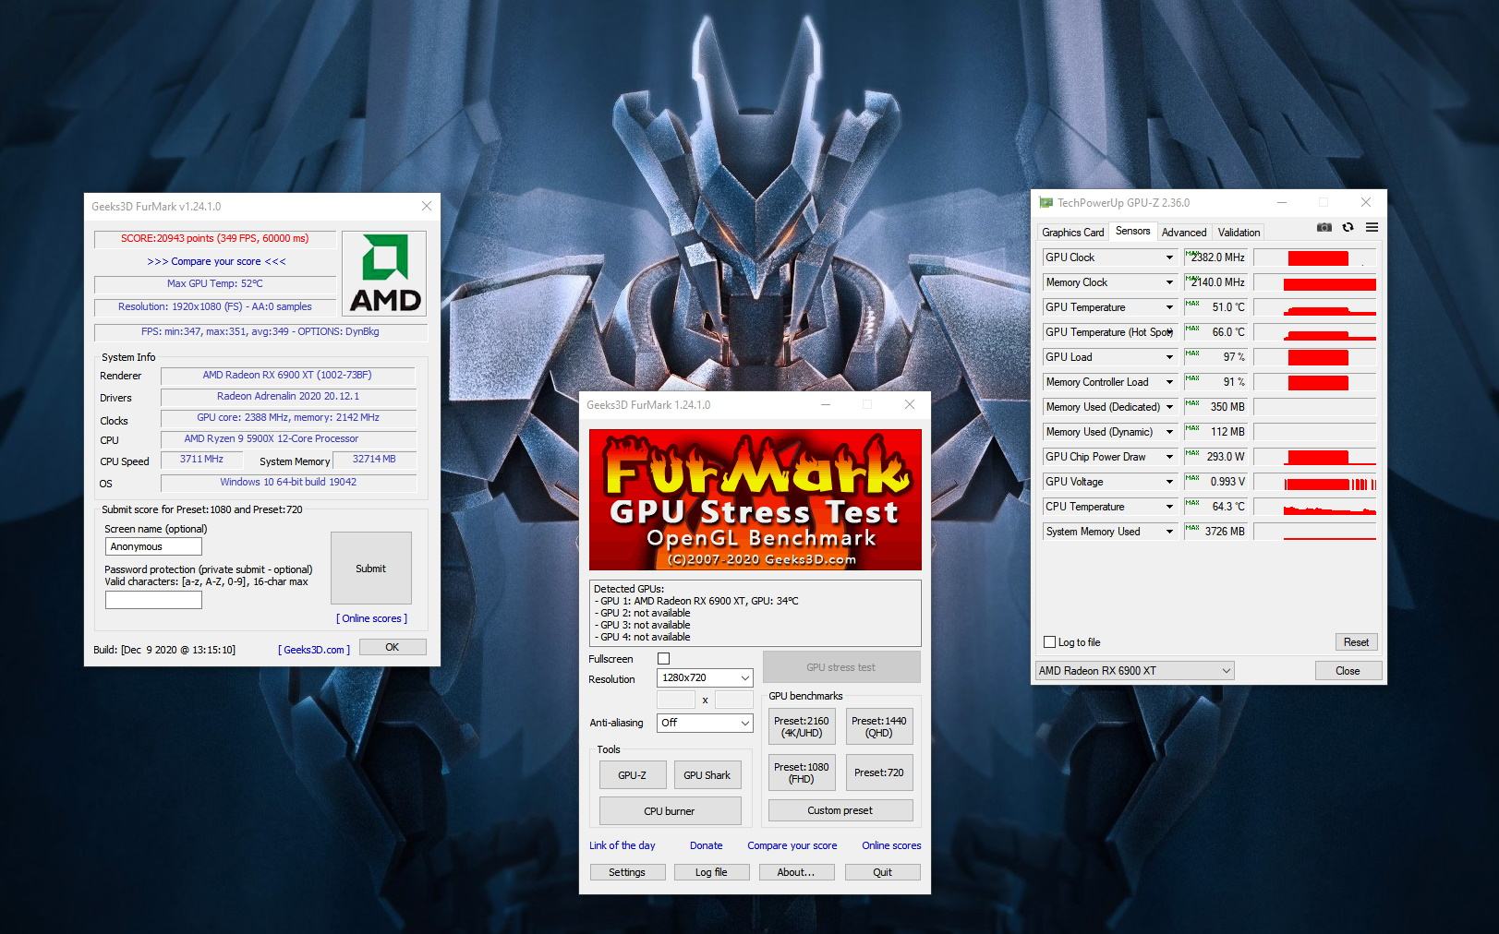Run the Preset:1080 (FHD) benchmark
This screenshot has height=934, width=1499.
pos(802,772)
